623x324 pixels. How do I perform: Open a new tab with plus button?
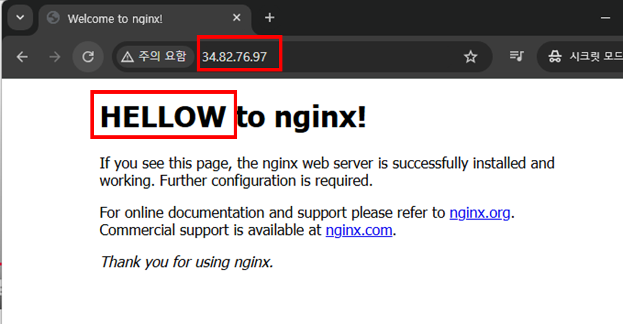click(270, 18)
